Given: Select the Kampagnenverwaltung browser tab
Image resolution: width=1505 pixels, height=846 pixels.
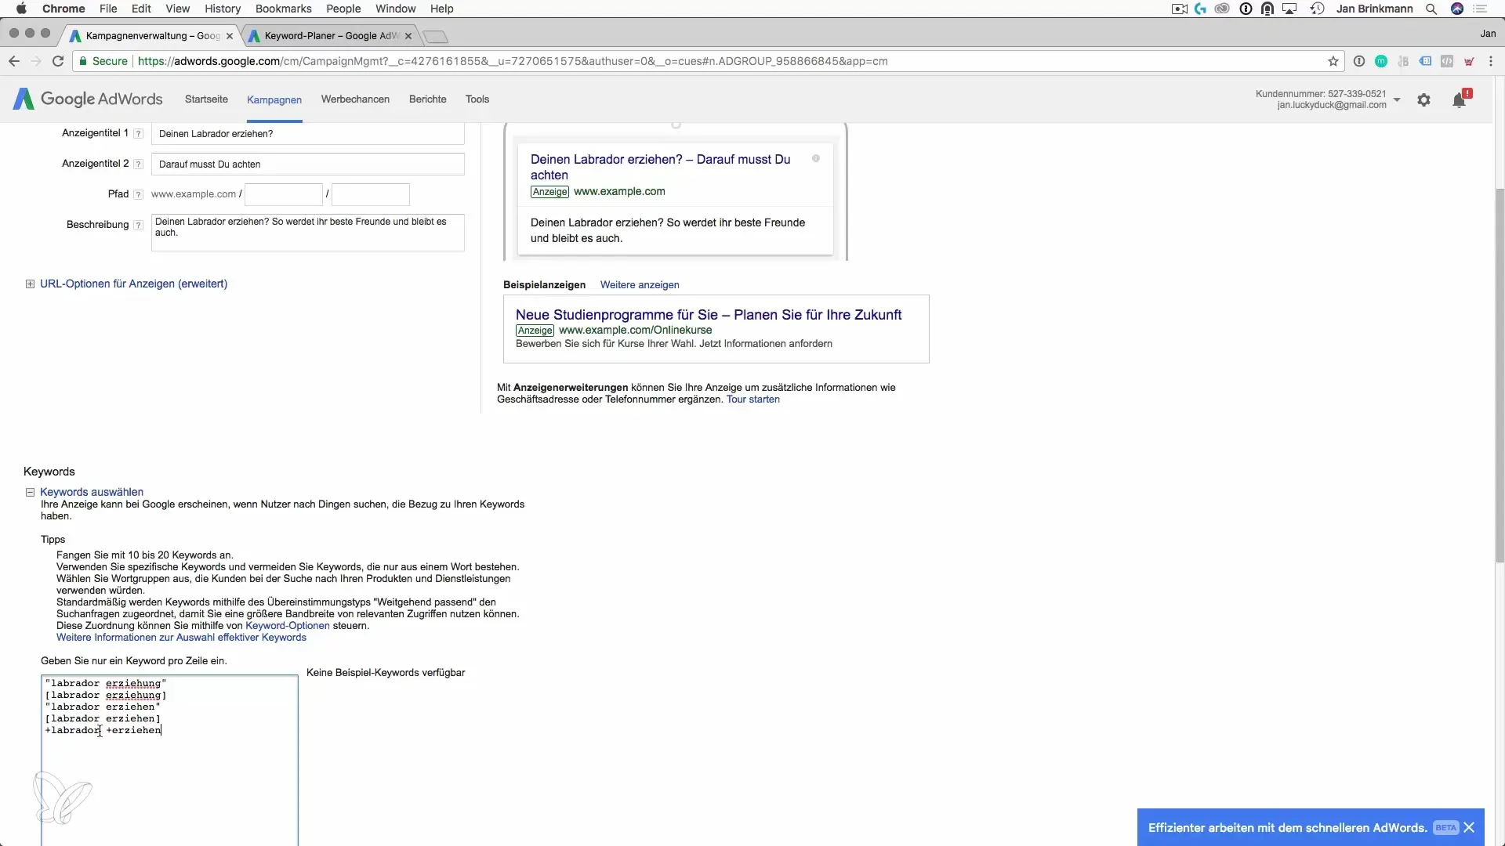Looking at the screenshot, I should click(x=150, y=36).
